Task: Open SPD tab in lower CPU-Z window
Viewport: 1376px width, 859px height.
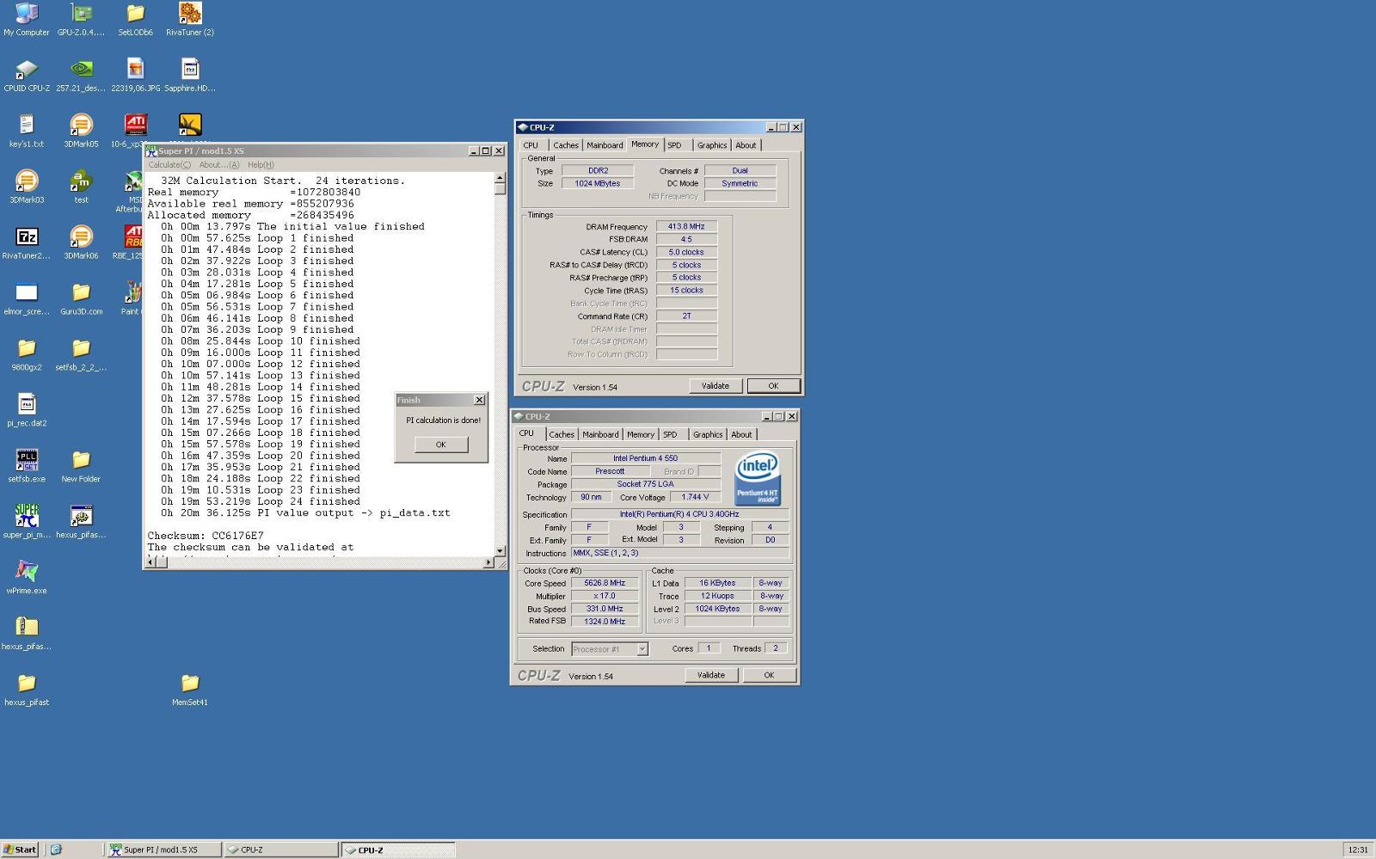Action: pos(670,434)
